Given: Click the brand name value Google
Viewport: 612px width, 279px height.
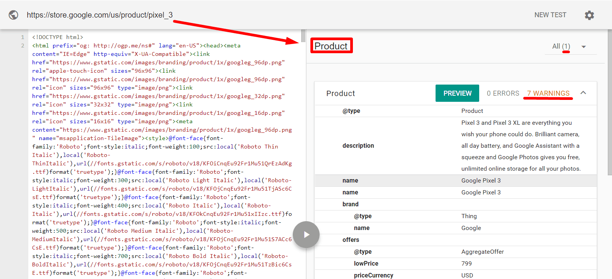Looking at the screenshot, I should coord(471,228).
